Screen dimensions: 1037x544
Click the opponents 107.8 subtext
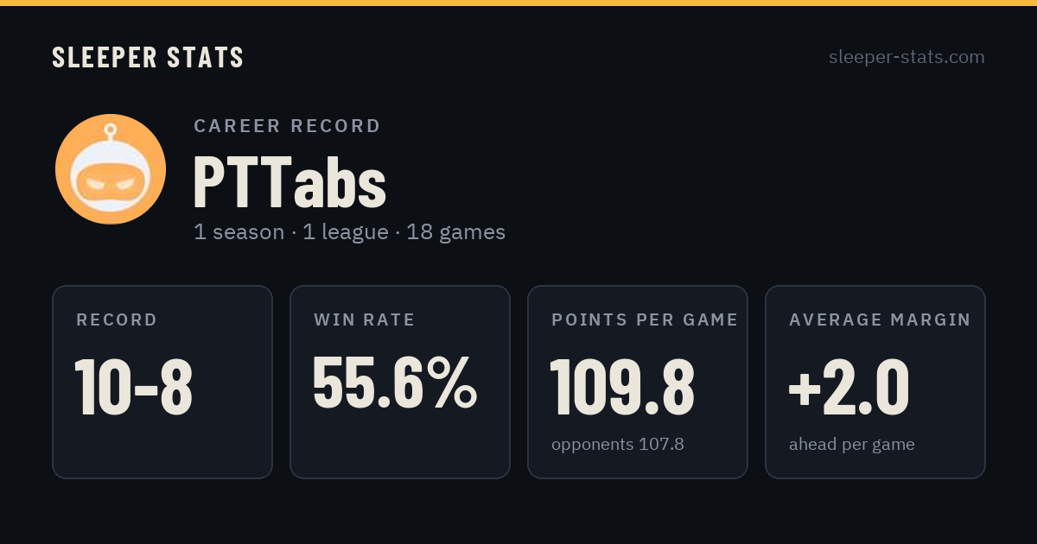(618, 445)
